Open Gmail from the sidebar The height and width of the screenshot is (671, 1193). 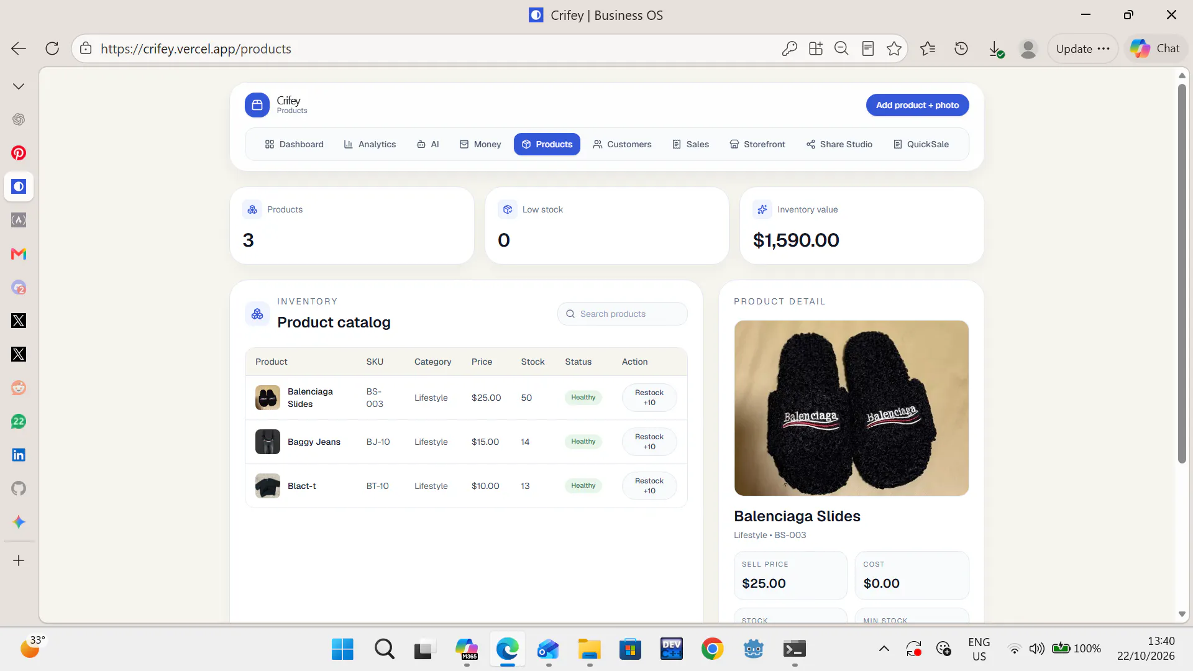click(x=19, y=253)
